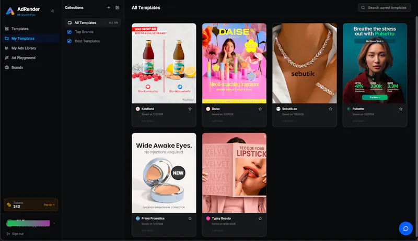Open the Brands section
The width and height of the screenshot is (418, 241).
click(x=31, y=67)
